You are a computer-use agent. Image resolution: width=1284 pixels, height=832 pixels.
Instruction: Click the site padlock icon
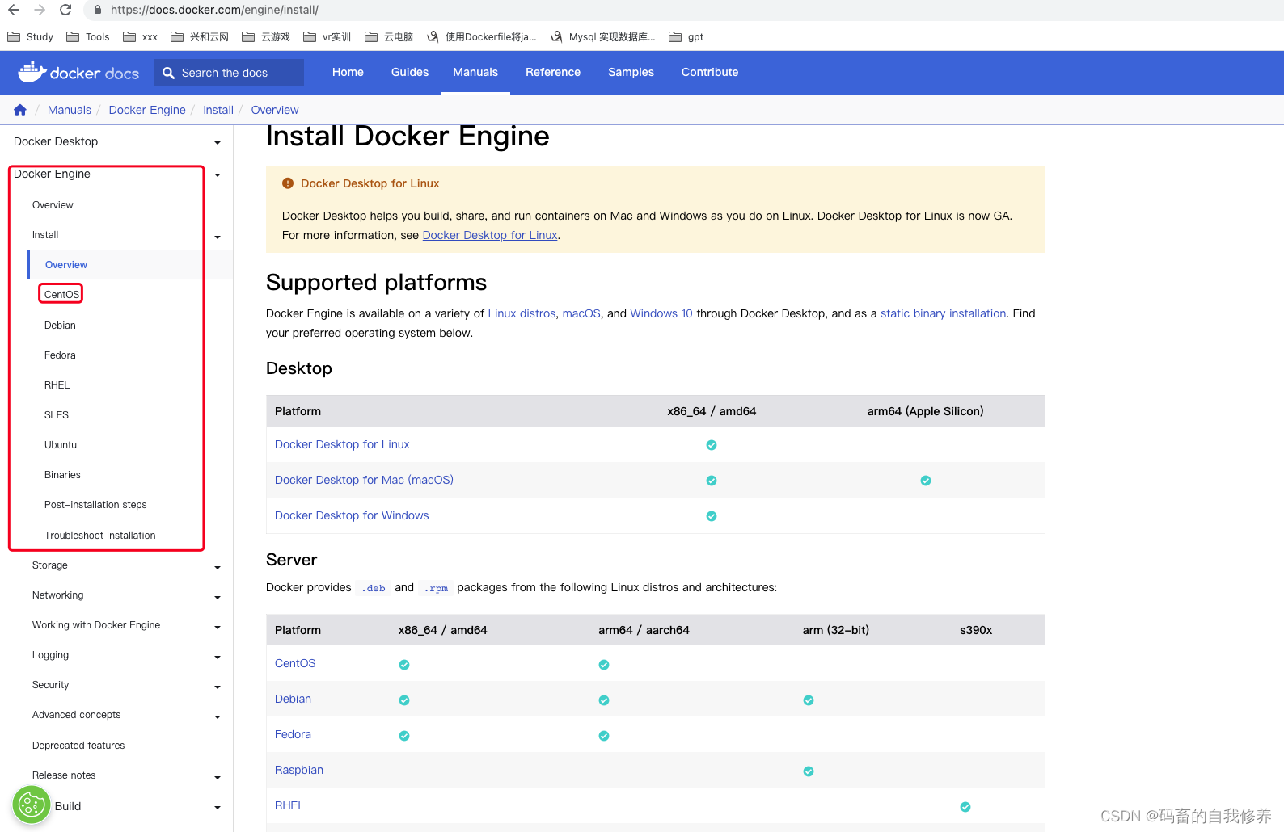(x=97, y=10)
